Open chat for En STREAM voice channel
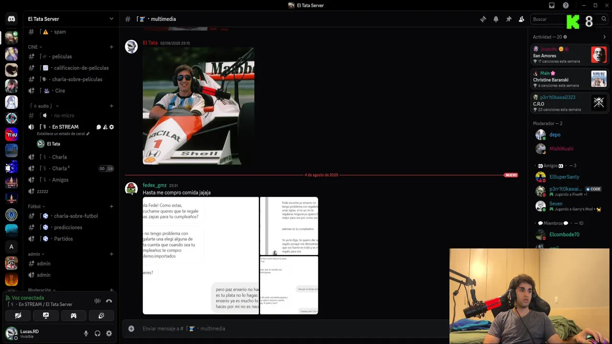The width and height of the screenshot is (612, 344). [98, 127]
